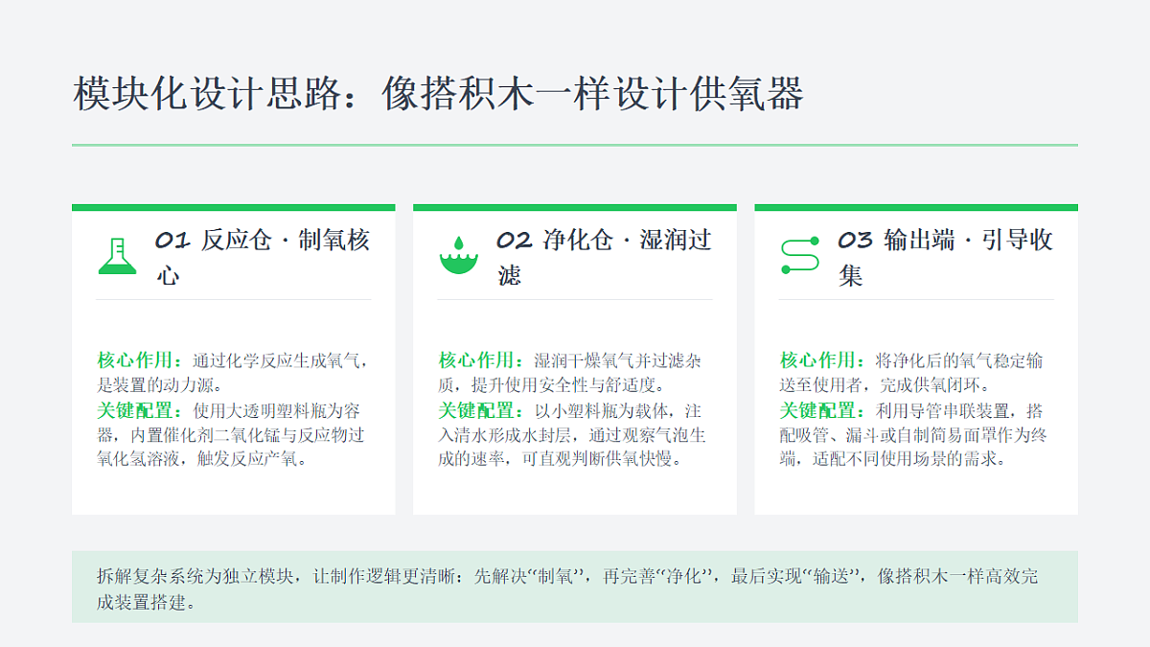Select heading 02 净化仓 · 湿润过滤

[x=605, y=258]
